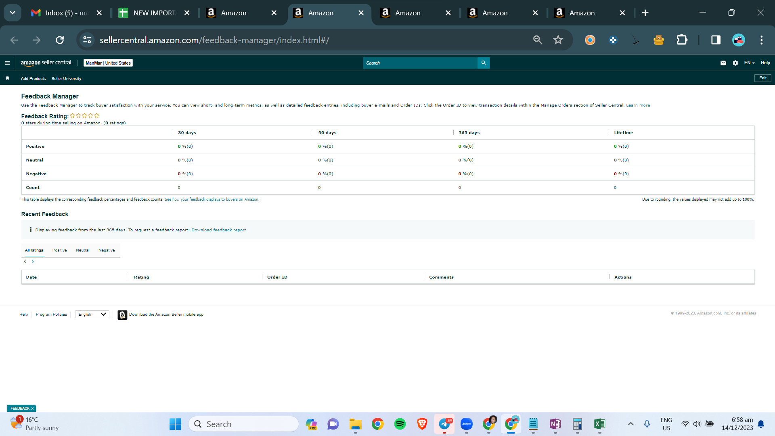Click the Windows taskbar Search box
The image size is (775, 436).
pyautogui.click(x=243, y=424)
